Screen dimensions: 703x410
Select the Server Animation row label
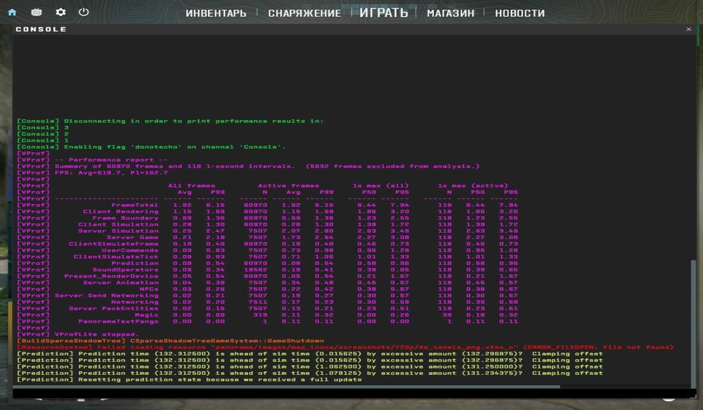(121, 283)
